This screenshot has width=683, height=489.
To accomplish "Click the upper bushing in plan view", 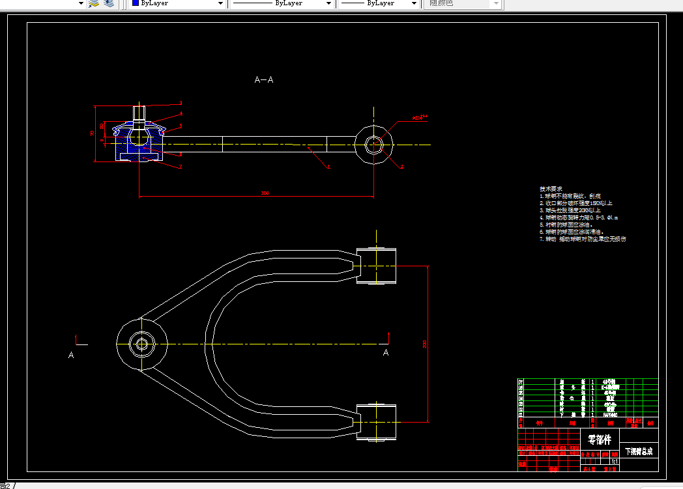I will (x=376, y=266).
